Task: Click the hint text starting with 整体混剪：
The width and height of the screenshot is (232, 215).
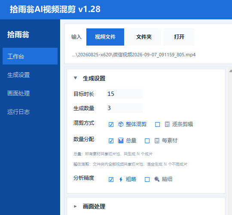Action: (130, 164)
